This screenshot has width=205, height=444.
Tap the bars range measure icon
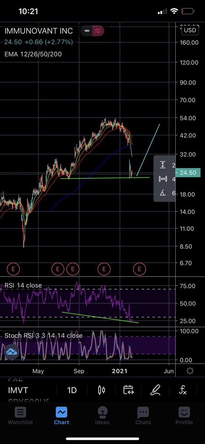[162, 179]
